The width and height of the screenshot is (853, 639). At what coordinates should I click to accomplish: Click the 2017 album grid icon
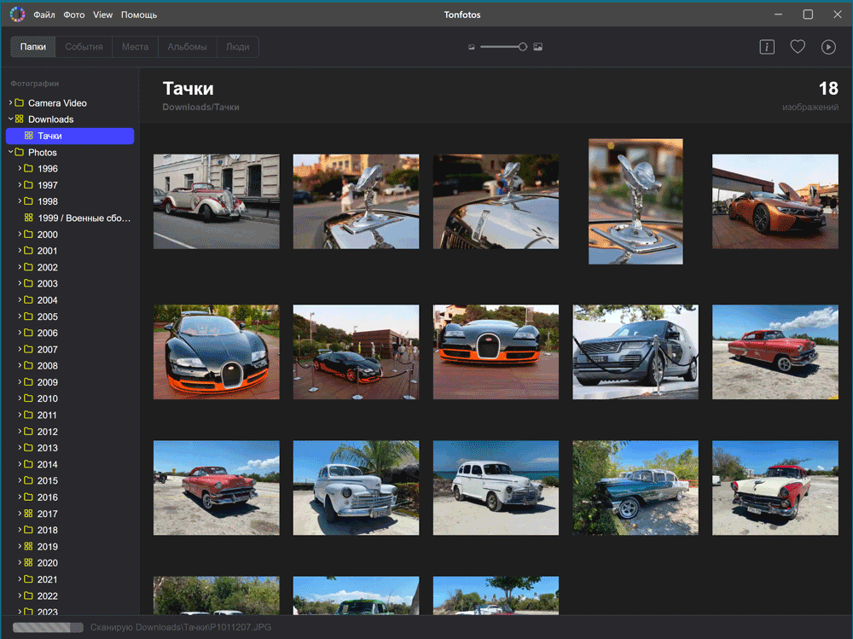tap(28, 514)
